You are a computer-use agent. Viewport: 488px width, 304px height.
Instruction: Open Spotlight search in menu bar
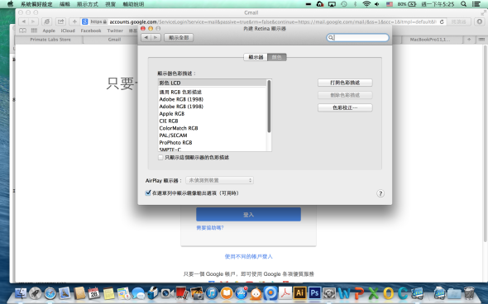coord(463,4)
